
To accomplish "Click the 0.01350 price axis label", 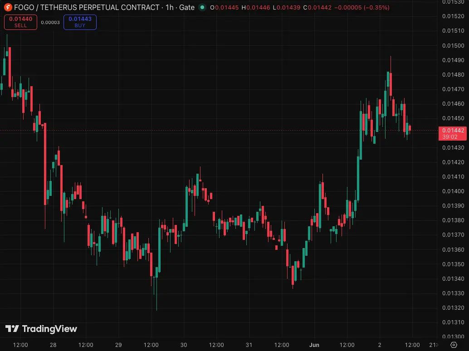I will tap(453, 264).
